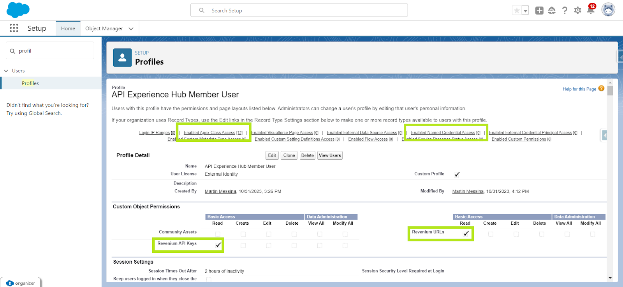Click the Favorites star icon
Screen dimensions: 623x287
pos(517,11)
